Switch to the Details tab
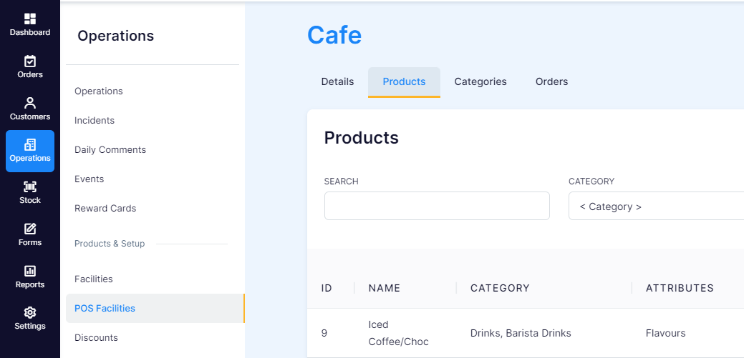Image resolution: width=744 pixels, height=358 pixels. click(337, 82)
